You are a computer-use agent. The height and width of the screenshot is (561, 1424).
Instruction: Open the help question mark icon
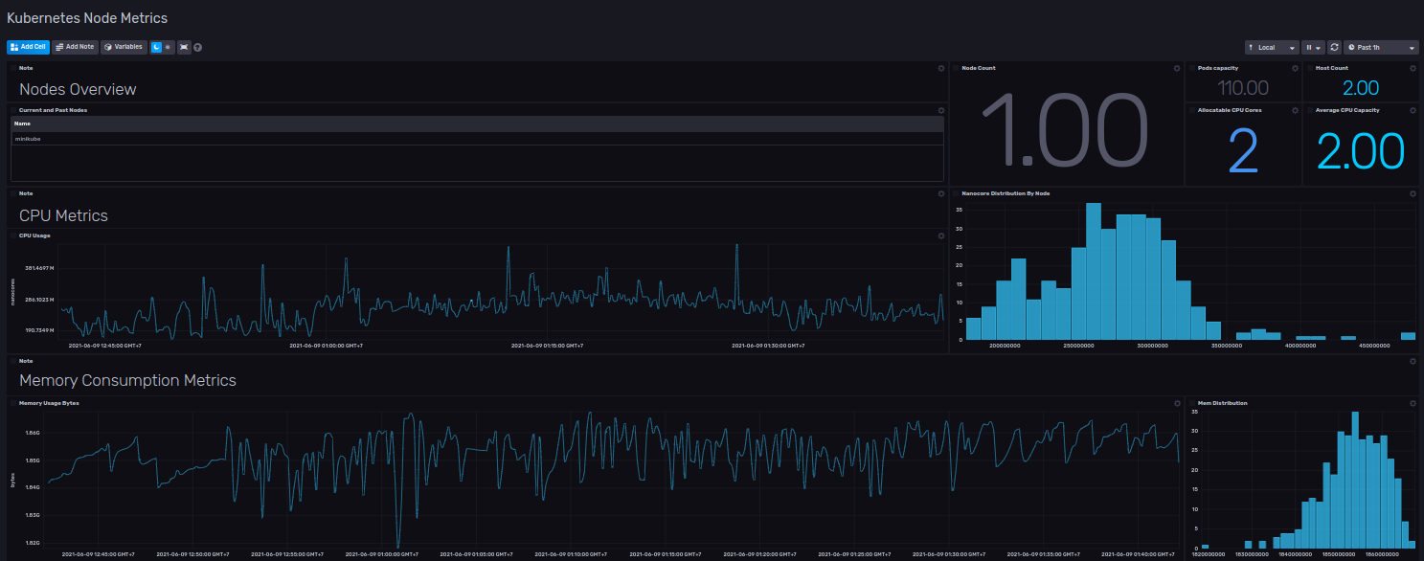pos(197,47)
